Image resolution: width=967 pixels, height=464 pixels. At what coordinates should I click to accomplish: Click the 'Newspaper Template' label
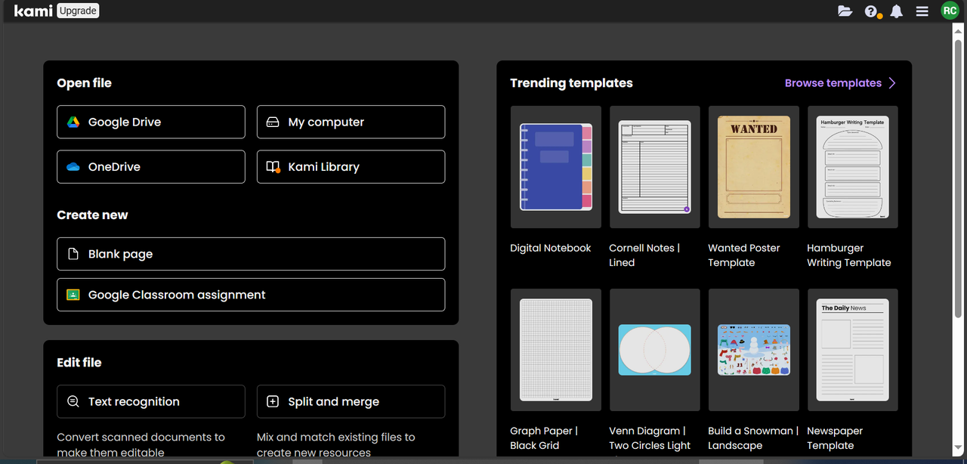click(835, 438)
